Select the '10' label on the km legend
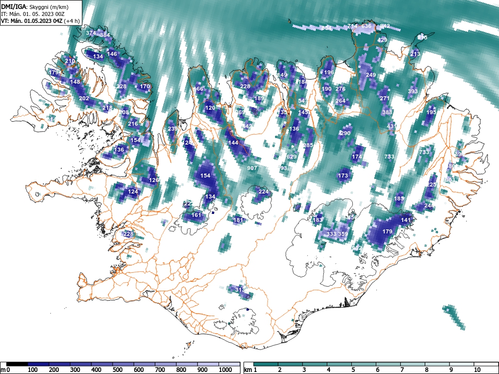 [477, 370]
